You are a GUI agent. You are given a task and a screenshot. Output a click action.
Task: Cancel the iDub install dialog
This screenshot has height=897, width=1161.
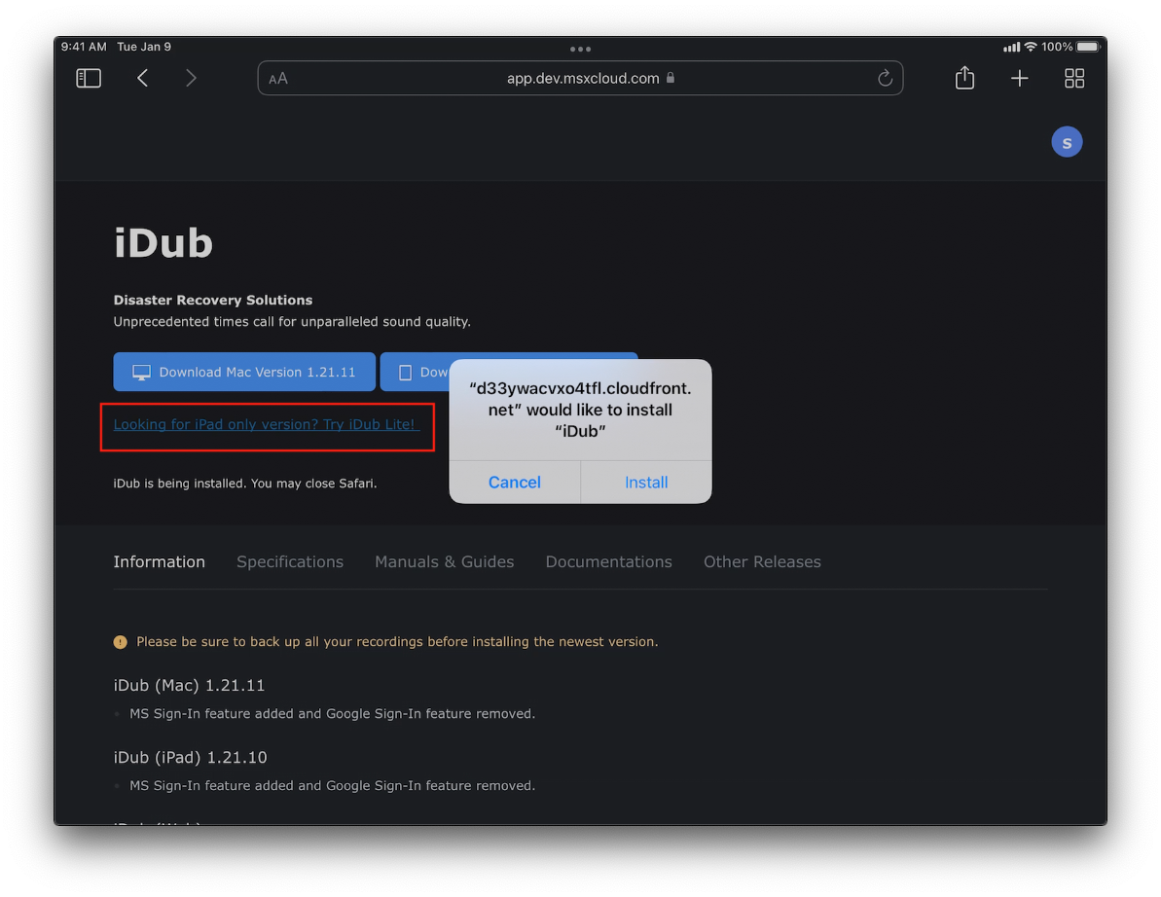pyautogui.click(x=515, y=482)
